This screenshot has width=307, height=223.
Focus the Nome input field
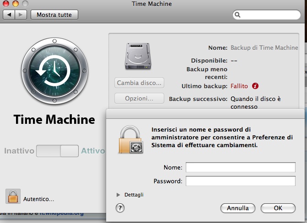241,167
